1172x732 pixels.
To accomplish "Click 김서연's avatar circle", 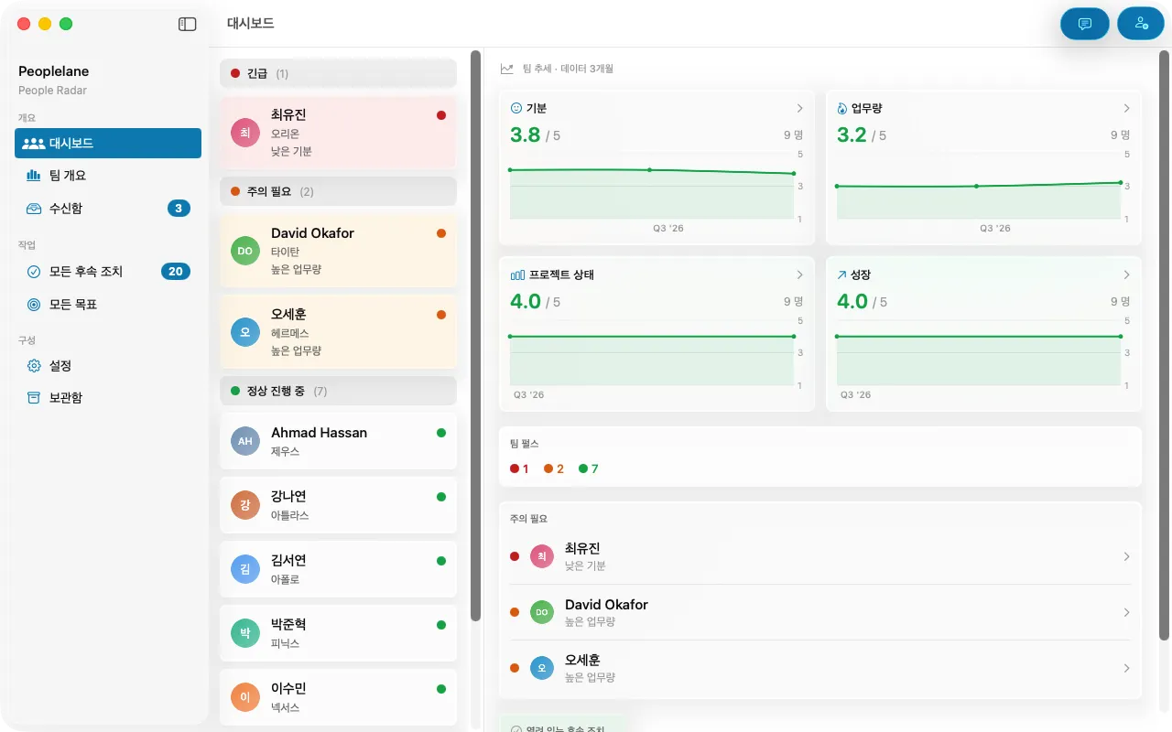I will pos(245,569).
